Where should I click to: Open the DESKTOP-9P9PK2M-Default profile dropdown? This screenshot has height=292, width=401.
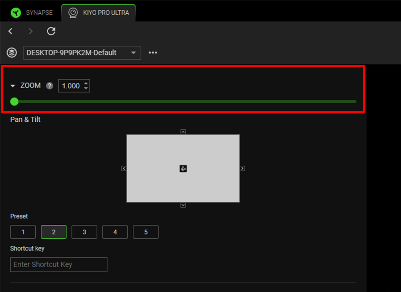[82, 53]
